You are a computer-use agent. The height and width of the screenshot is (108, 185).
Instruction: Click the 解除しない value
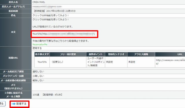pos(38,81)
